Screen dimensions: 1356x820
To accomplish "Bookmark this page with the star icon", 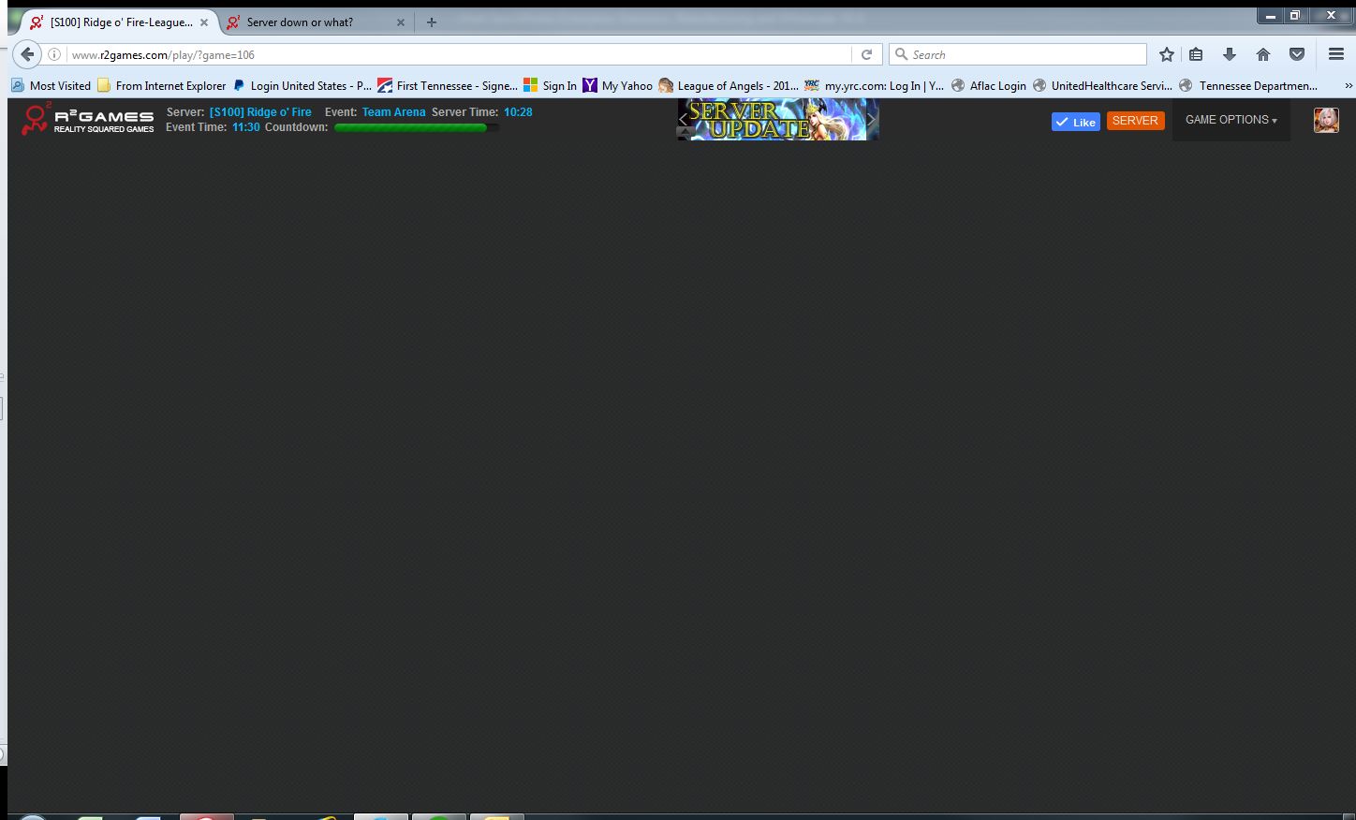I will (x=1166, y=54).
